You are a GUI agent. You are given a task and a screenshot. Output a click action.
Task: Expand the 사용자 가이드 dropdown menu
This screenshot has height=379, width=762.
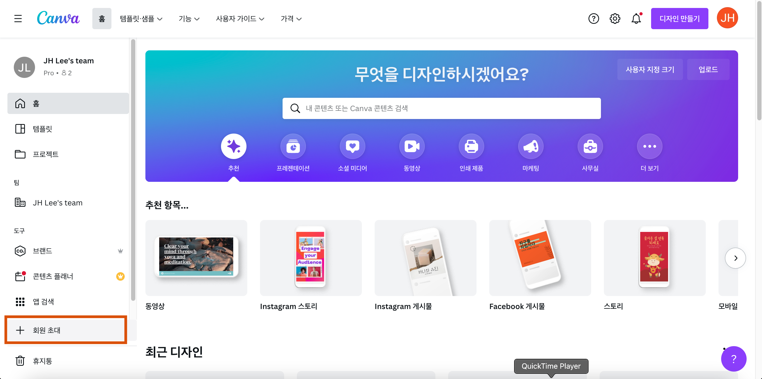pos(240,19)
